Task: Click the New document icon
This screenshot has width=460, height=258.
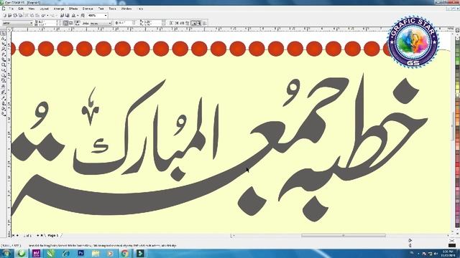Action: point(5,15)
